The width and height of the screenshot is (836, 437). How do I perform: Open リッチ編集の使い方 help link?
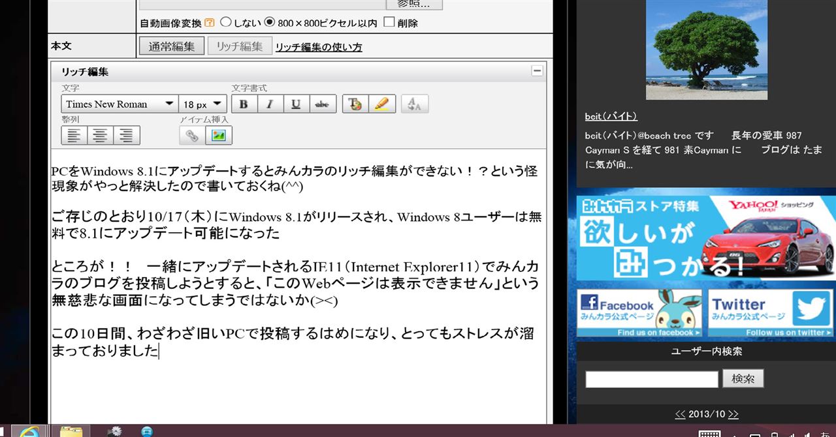point(319,47)
